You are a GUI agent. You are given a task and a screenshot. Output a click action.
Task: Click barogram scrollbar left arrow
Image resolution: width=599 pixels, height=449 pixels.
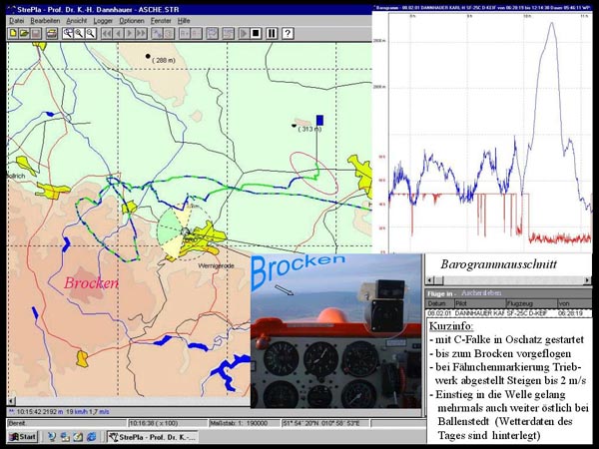[429, 280]
